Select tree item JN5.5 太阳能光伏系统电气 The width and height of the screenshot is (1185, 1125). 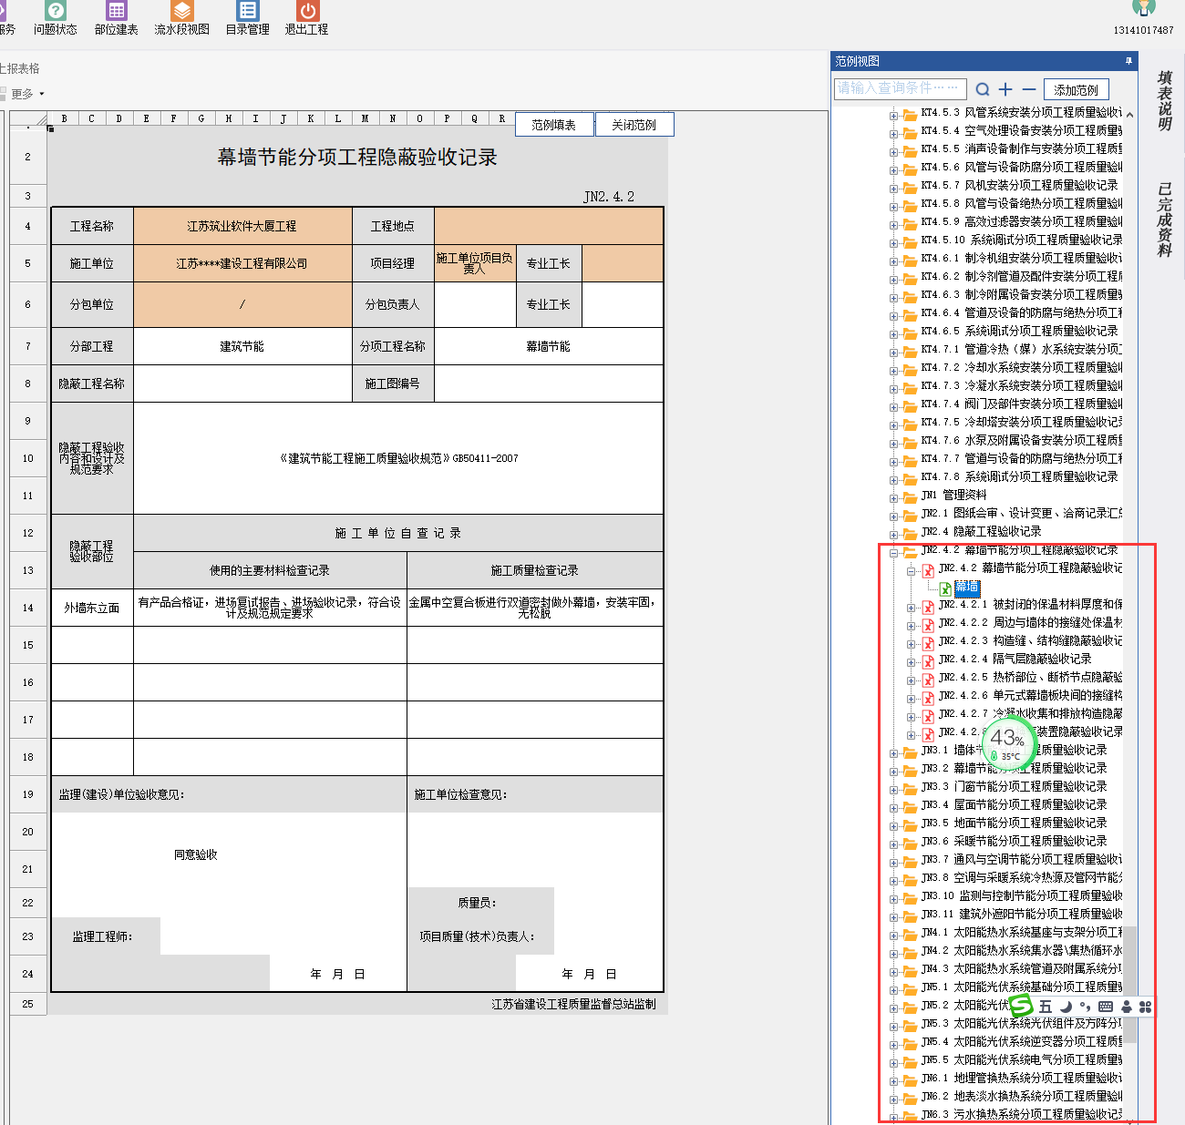[1021, 1059]
